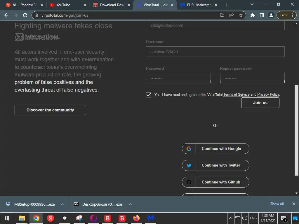This screenshot has width=299, height=224.
Task: Show hidden system tray icons
Action: 231,218
